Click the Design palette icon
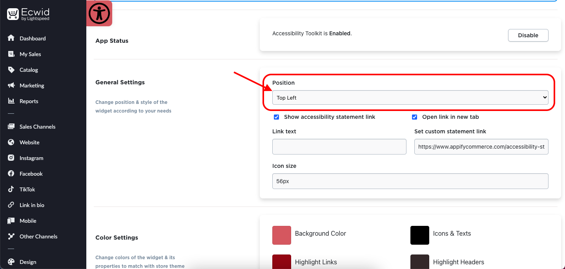This screenshot has height=269, width=565. [11, 262]
